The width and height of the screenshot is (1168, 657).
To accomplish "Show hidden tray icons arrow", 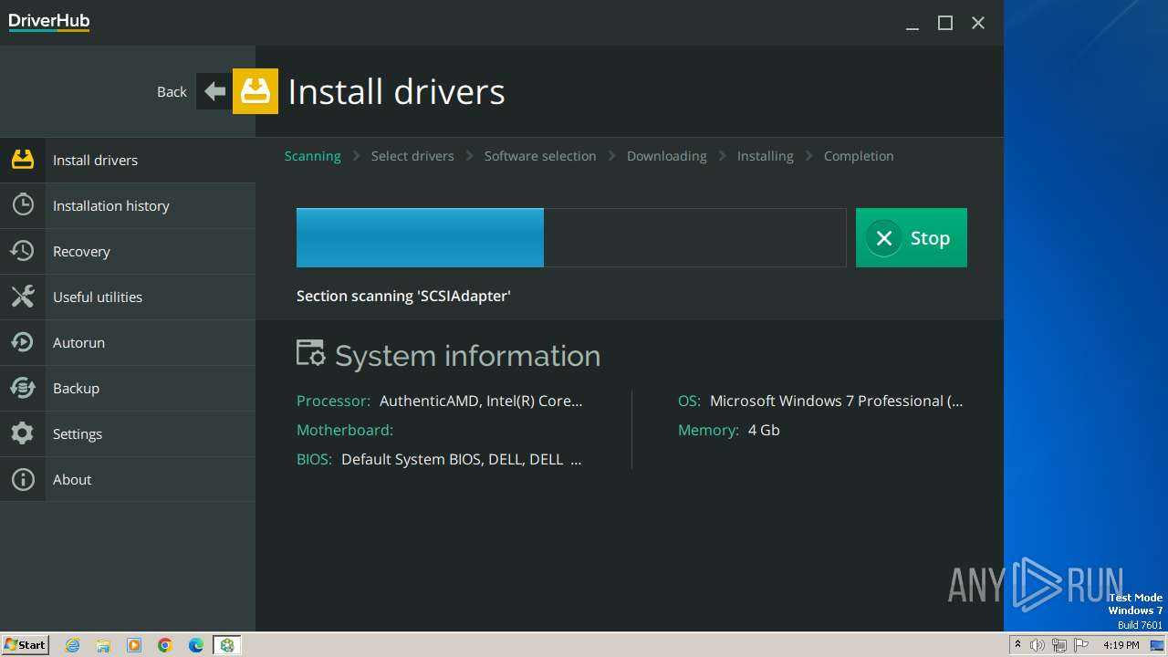I will [x=1017, y=645].
